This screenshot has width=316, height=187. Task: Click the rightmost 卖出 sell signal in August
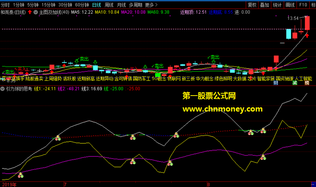point(213,57)
